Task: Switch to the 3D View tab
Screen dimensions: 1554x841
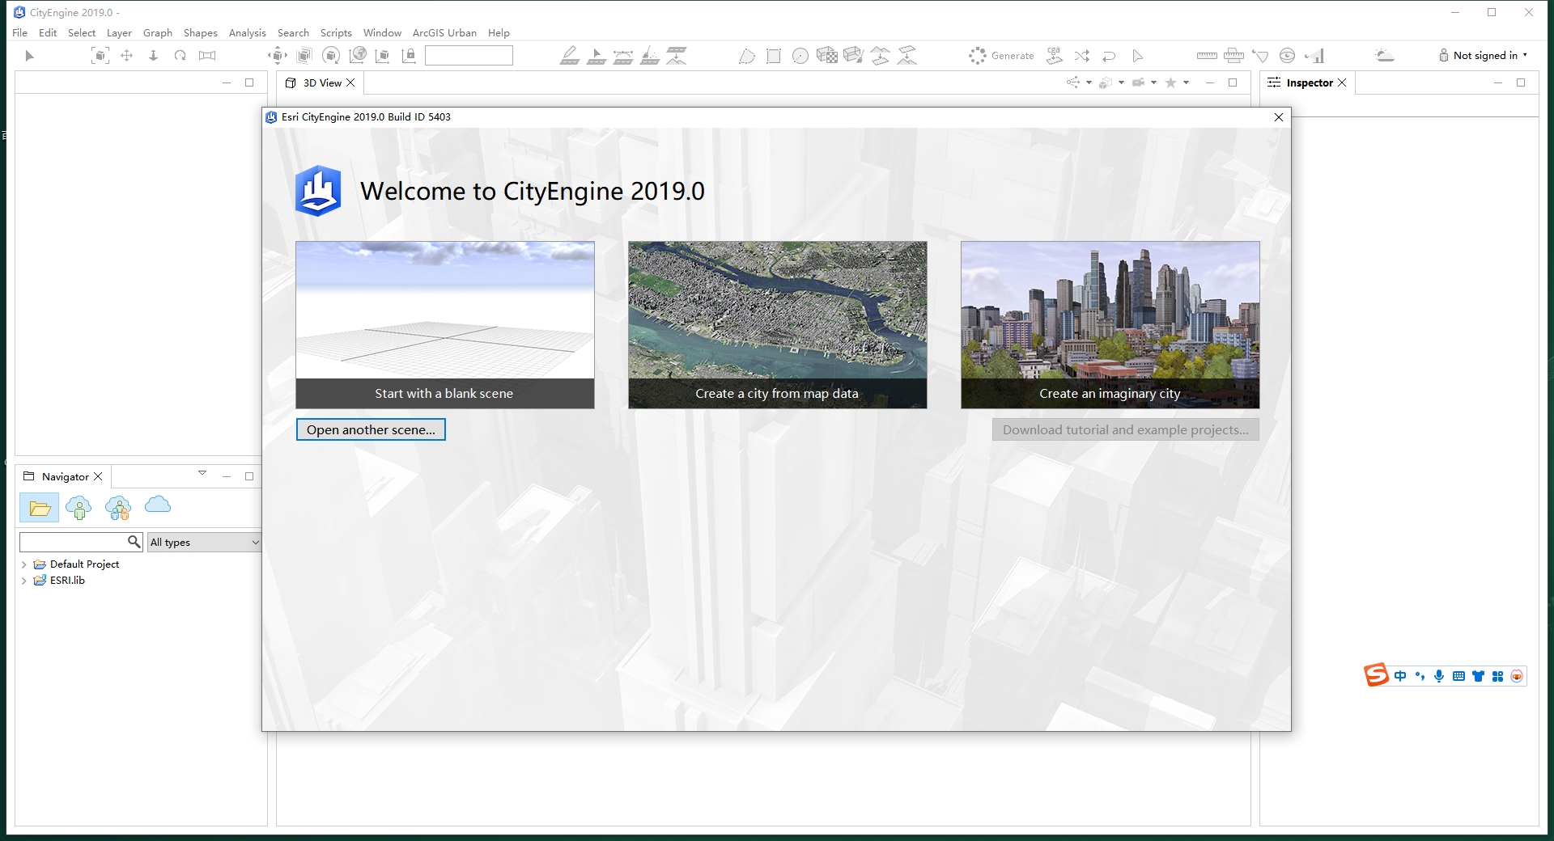Action: 321,82
